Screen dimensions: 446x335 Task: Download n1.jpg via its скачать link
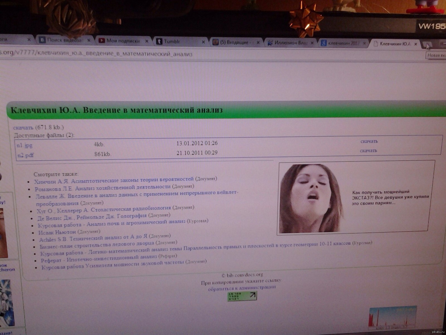tap(369, 141)
